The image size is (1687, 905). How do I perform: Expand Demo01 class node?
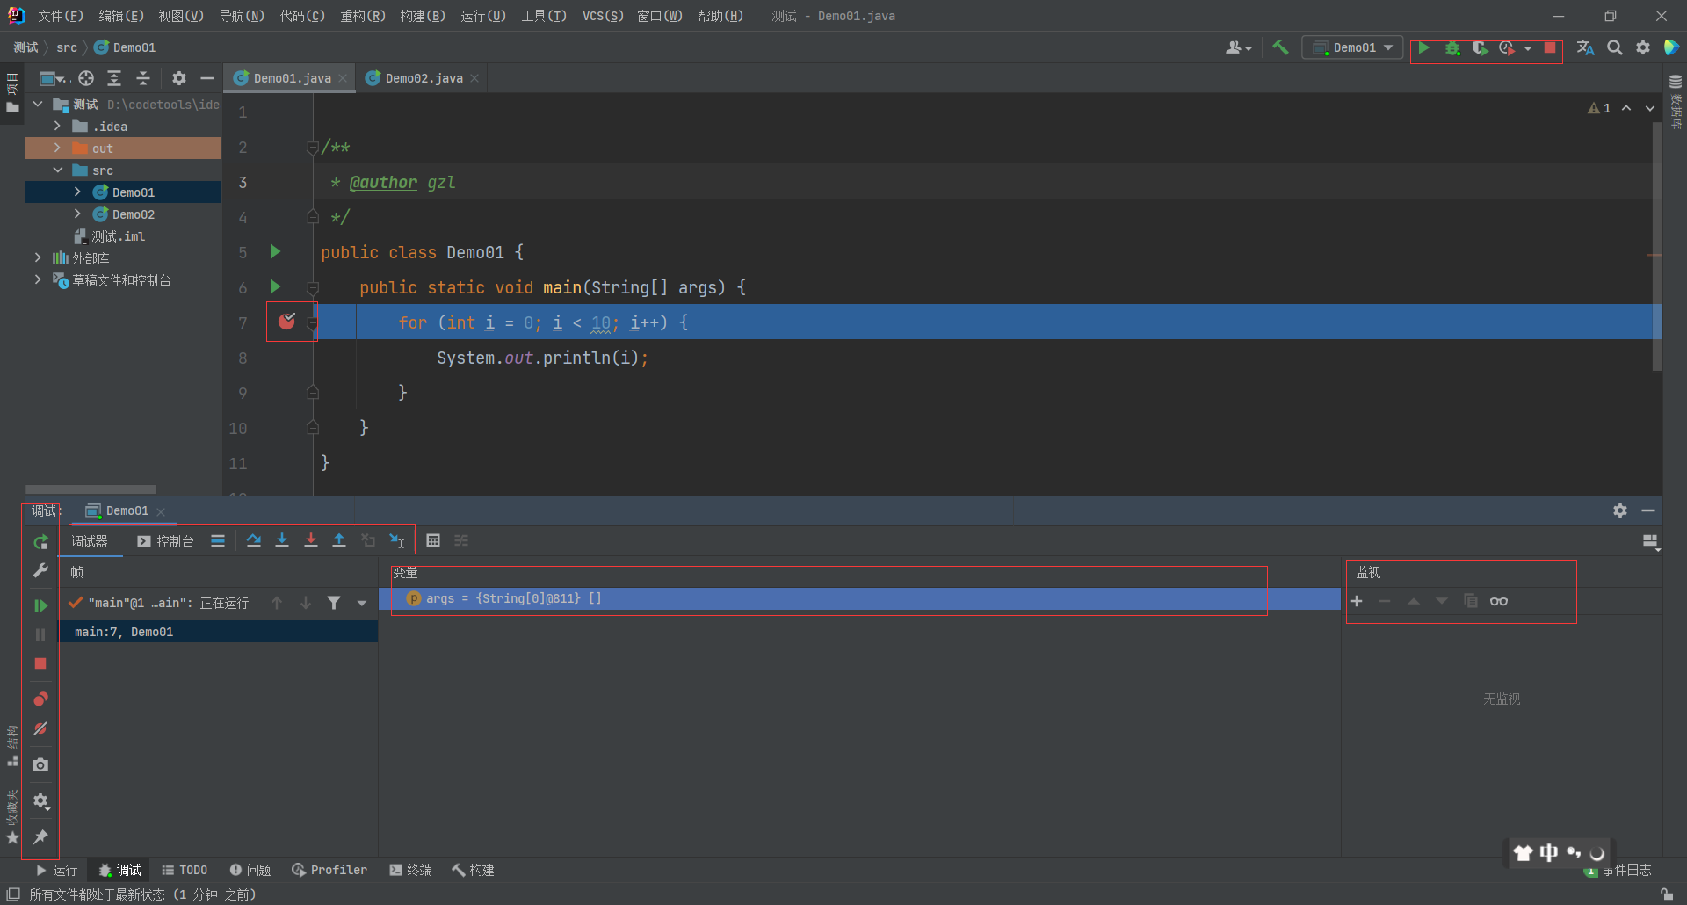click(77, 192)
